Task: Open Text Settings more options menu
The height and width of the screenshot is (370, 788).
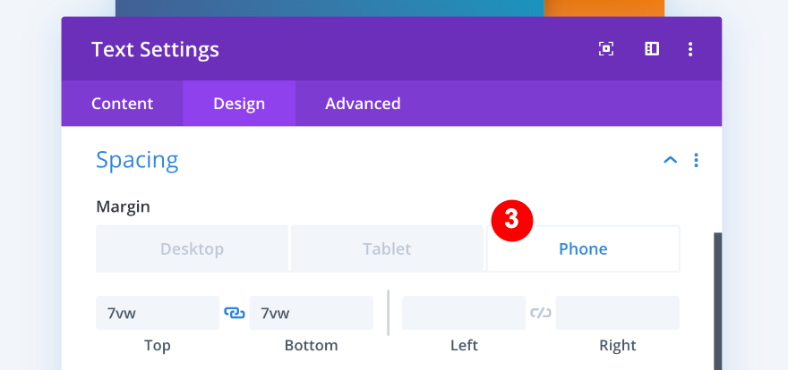Action: 690,49
